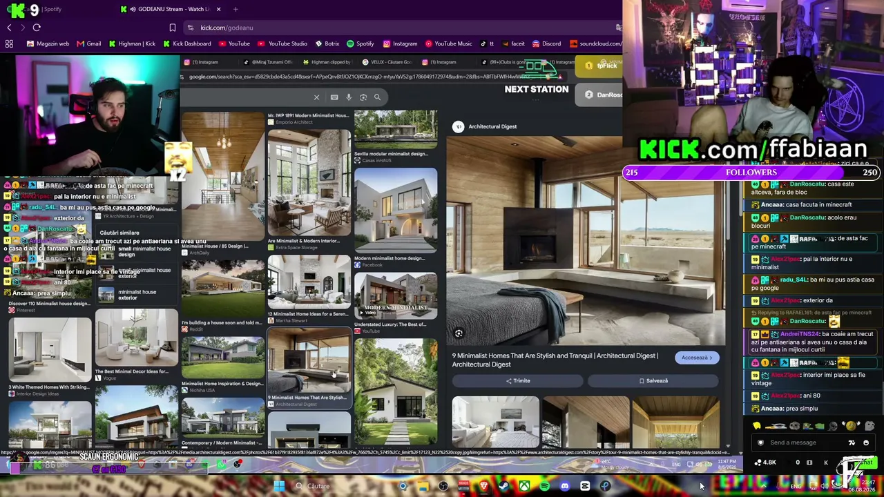The image size is (884, 497).
Task: Open Brave browser from the taskbar
Action: tap(483, 487)
